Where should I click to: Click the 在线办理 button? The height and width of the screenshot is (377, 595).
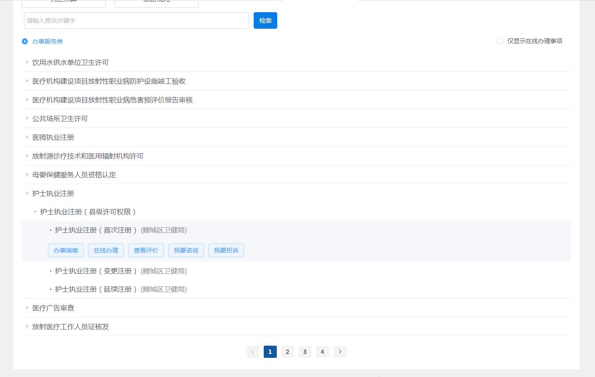[106, 250]
